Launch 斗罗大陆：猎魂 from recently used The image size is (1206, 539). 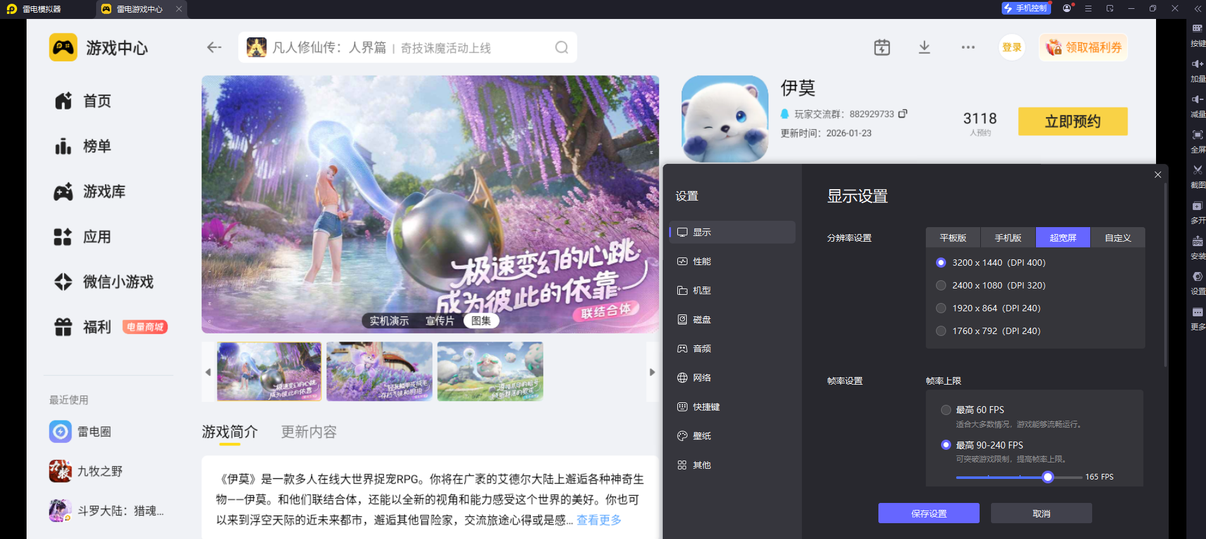click(106, 511)
